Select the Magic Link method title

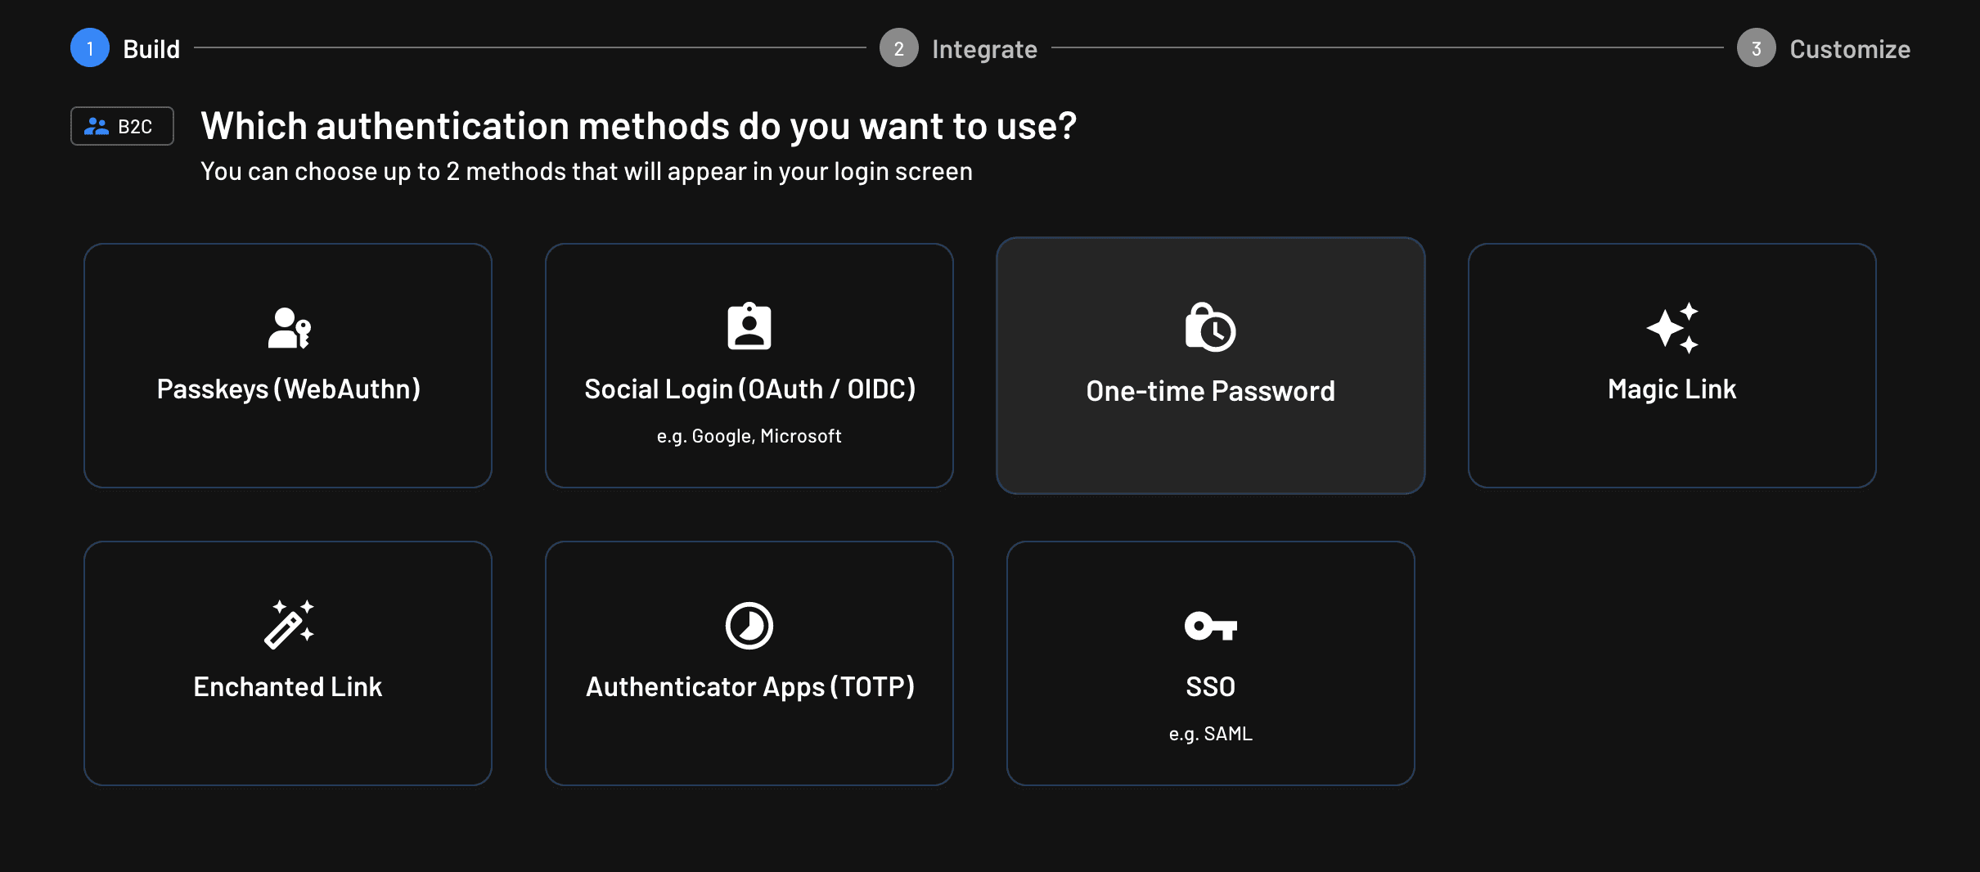pyautogui.click(x=1672, y=389)
